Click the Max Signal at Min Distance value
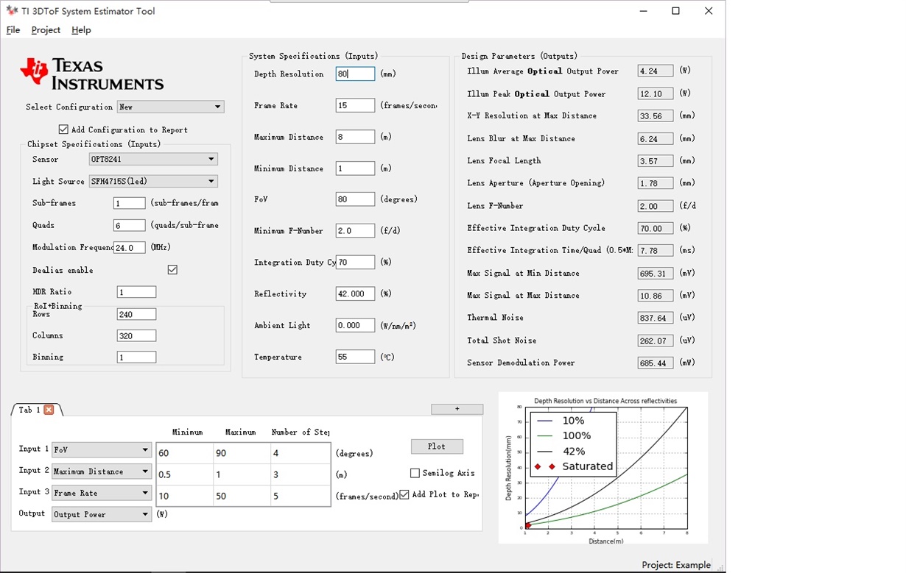The width and height of the screenshot is (906, 573). [656, 274]
